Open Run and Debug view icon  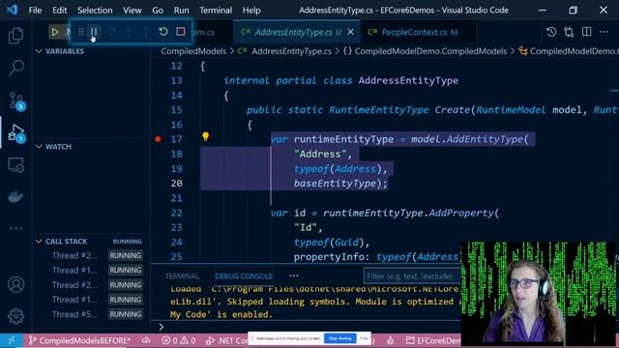pos(16,133)
